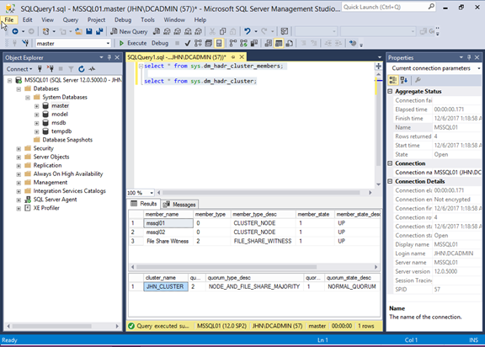Select the JHN_CLUSTER result cell
This screenshot has width=485, height=347.
(166, 286)
